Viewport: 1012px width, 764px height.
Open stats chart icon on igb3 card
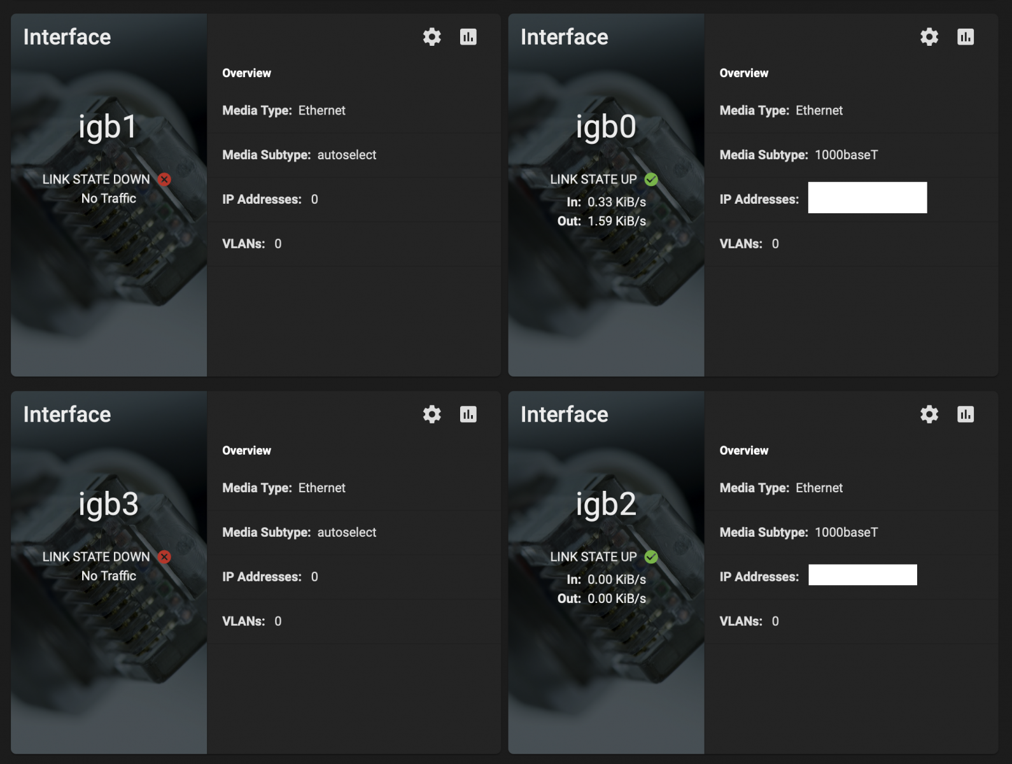(x=468, y=414)
